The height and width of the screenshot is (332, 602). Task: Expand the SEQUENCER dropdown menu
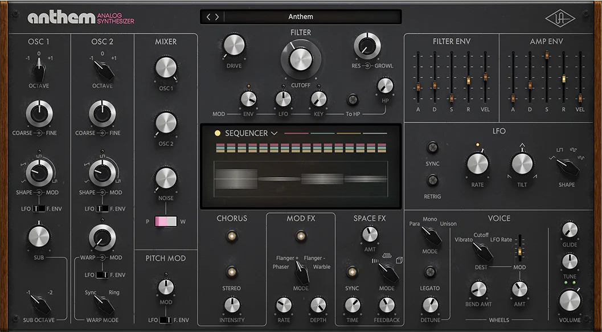[274, 134]
